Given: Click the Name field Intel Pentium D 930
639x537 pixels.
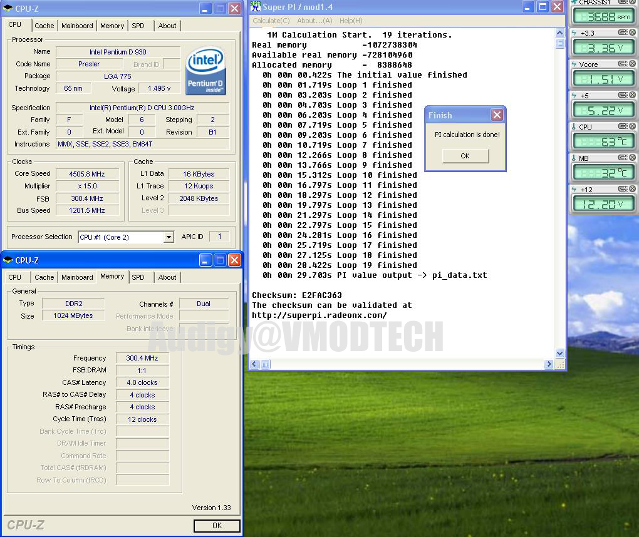Looking at the screenshot, I should tap(118, 52).
